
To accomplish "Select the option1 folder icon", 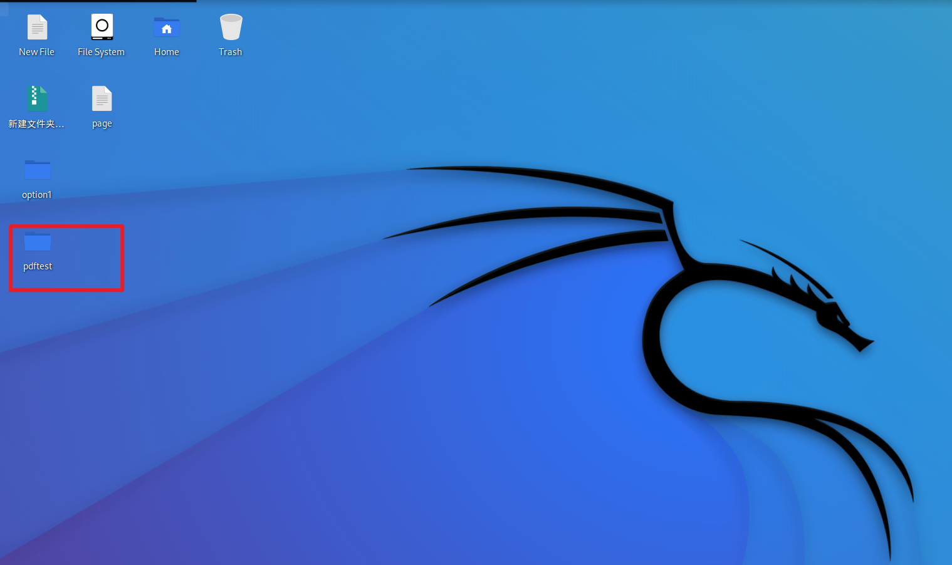I will tap(37, 170).
